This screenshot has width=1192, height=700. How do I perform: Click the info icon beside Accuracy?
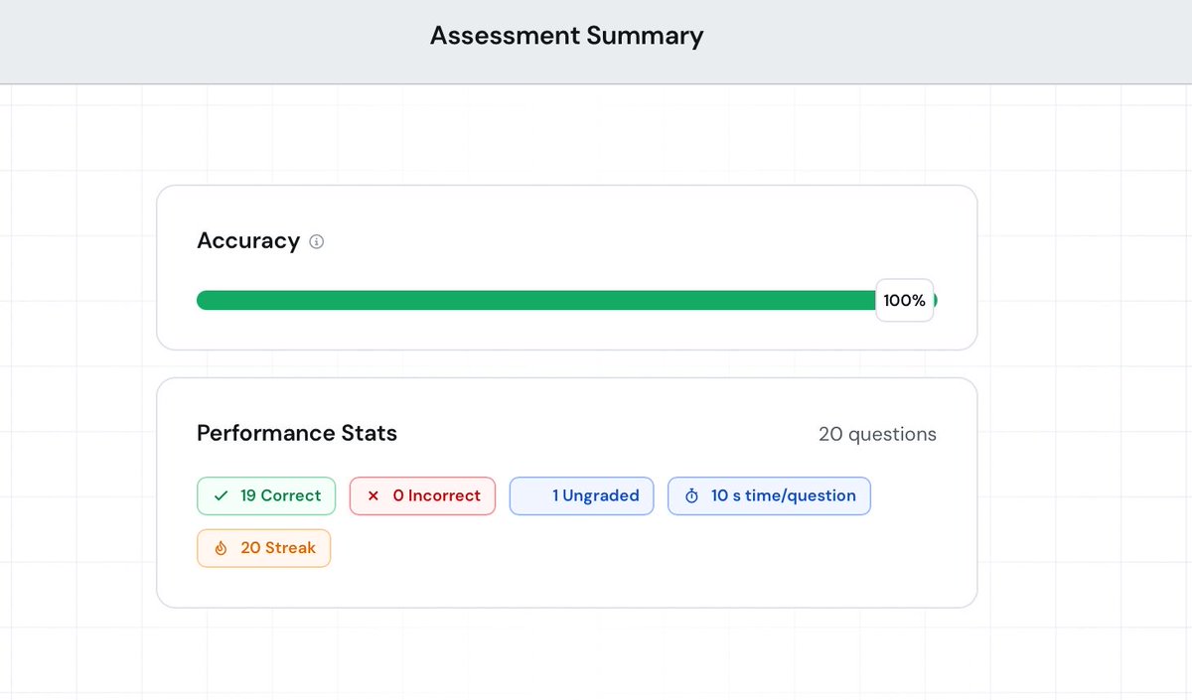[x=317, y=241]
